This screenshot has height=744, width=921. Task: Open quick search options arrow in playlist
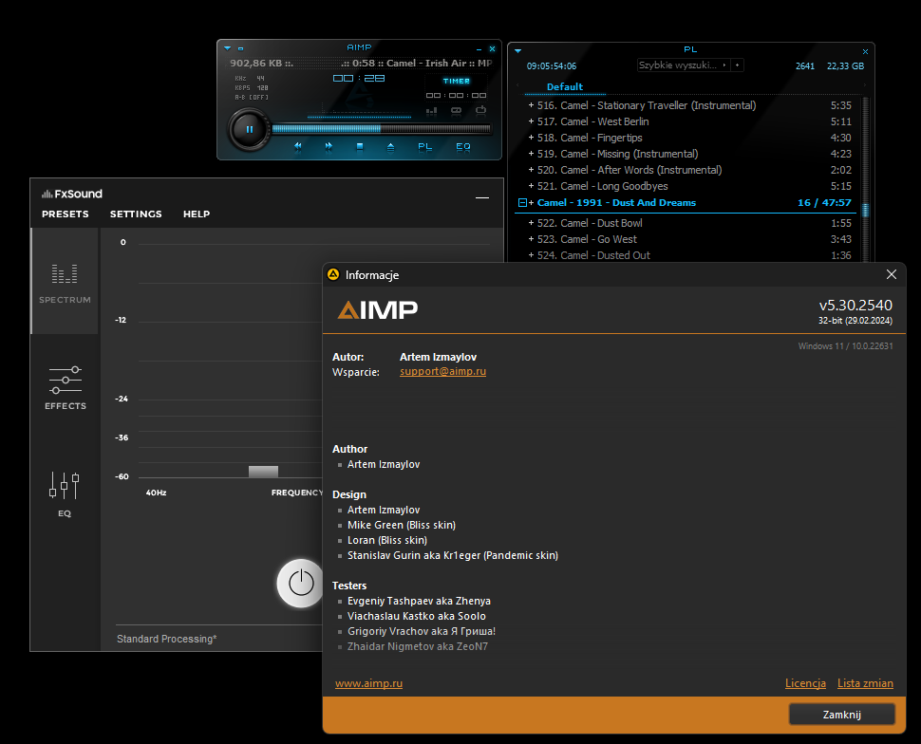(x=724, y=65)
